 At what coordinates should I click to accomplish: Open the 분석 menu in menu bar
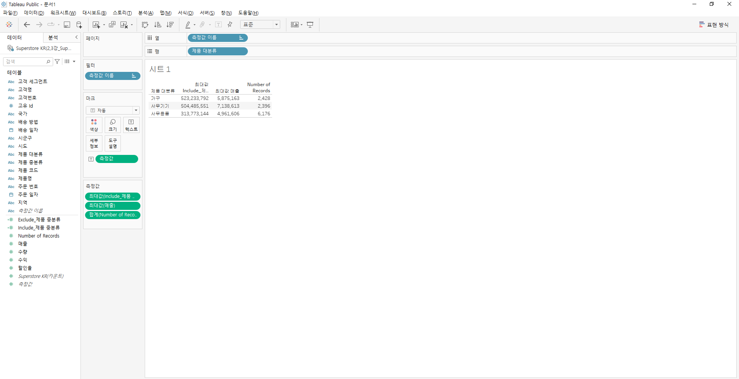click(x=146, y=13)
